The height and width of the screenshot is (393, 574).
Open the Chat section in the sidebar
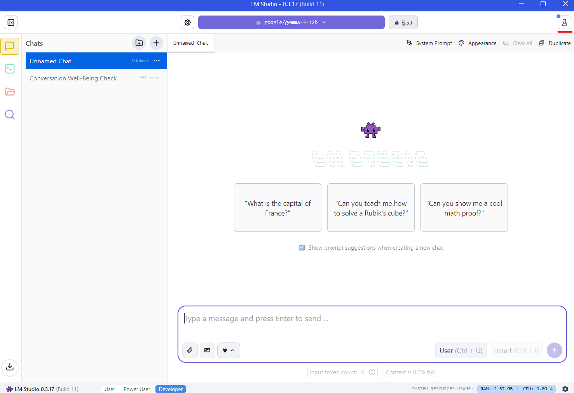(x=10, y=46)
